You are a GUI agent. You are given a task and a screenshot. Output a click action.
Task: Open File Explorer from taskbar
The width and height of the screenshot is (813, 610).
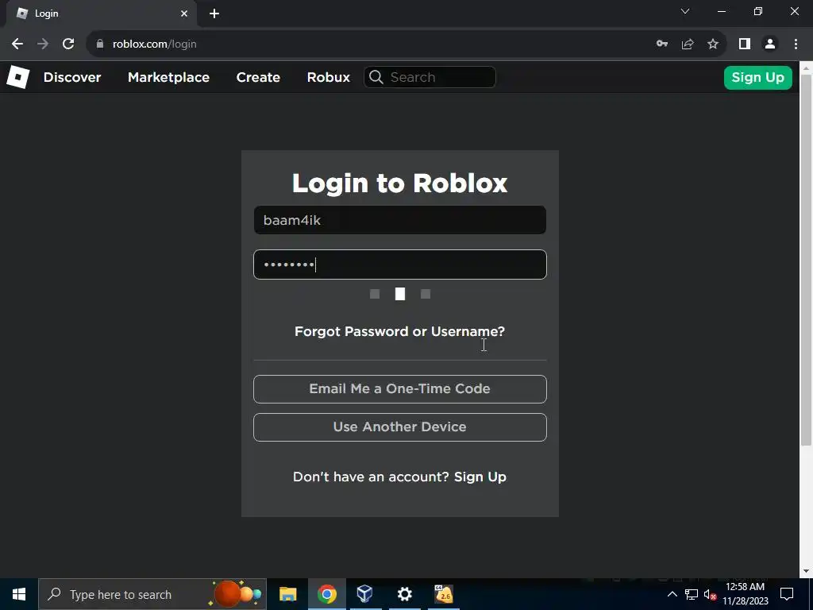(287, 594)
